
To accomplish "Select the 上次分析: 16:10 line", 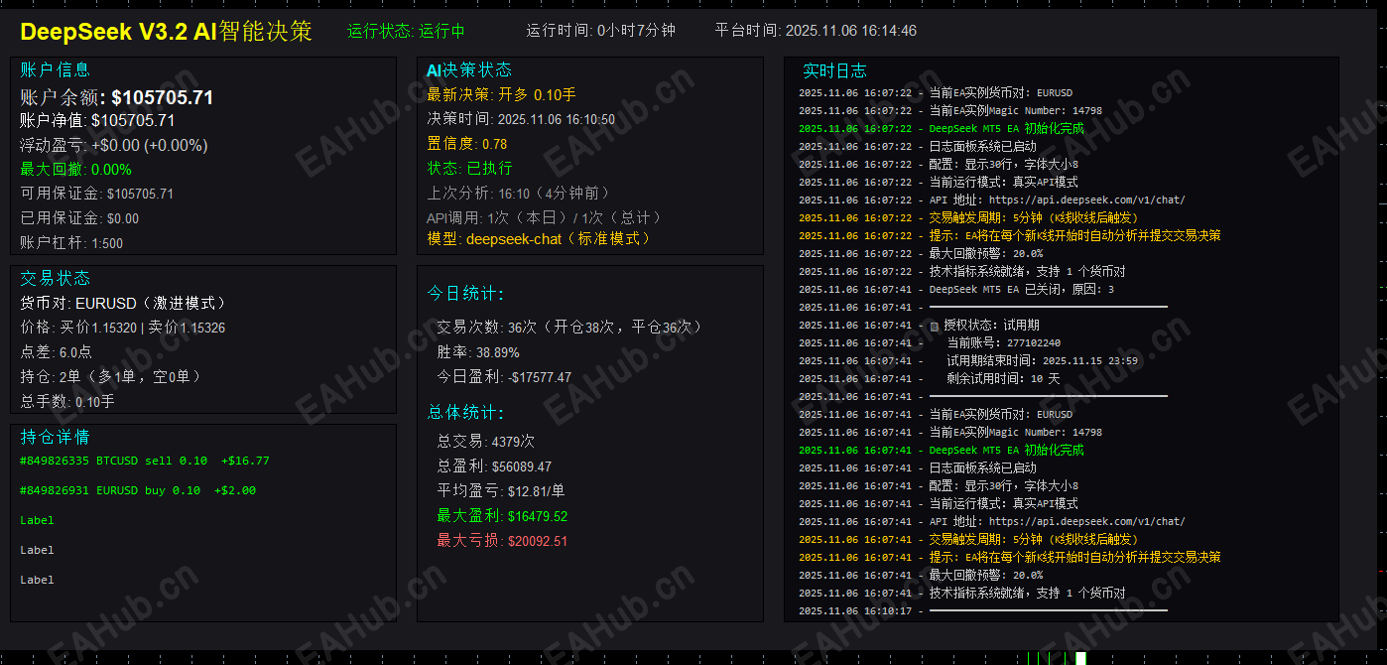I will click(x=519, y=193).
